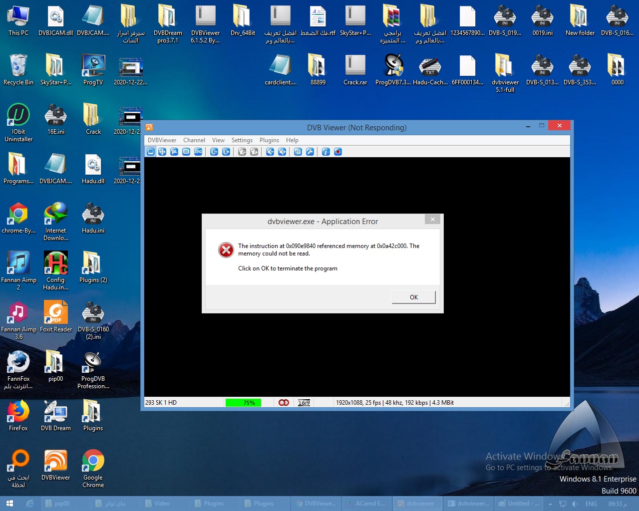Click the Volume down speaker icon
The width and height of the screenshot is (639, 511).
(x=270, y=152)
